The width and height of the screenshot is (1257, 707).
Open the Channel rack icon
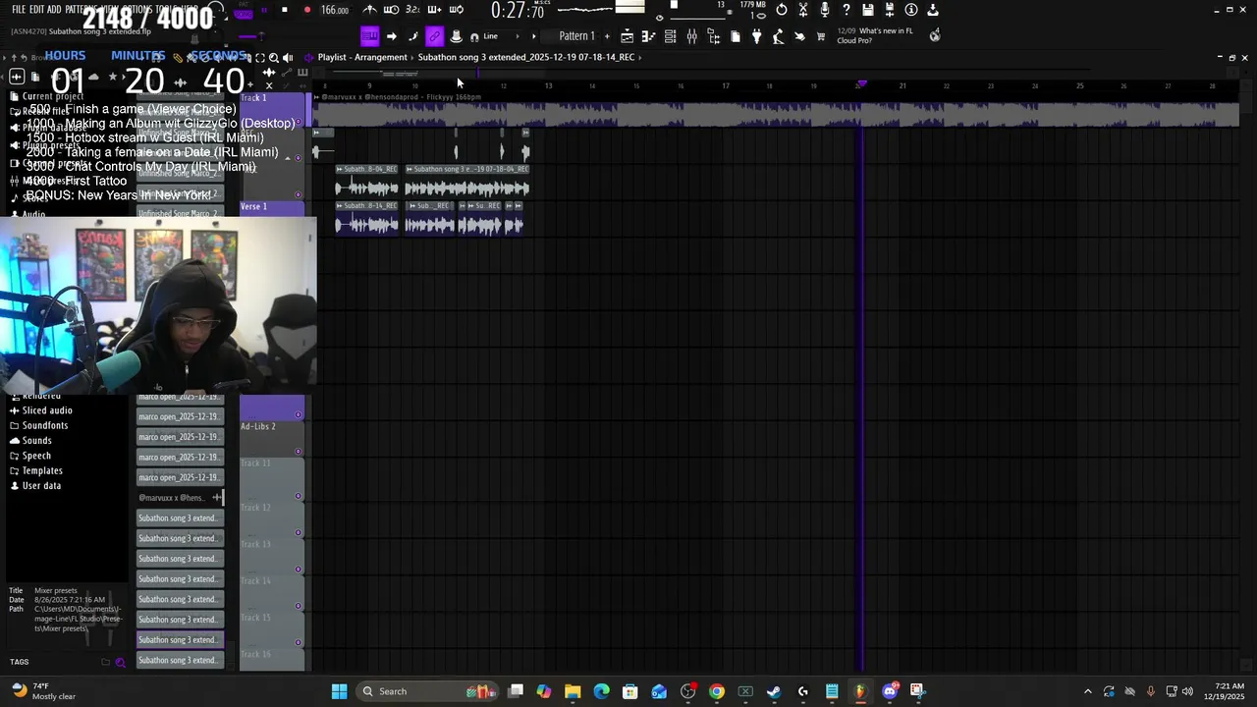coord(670,36)
